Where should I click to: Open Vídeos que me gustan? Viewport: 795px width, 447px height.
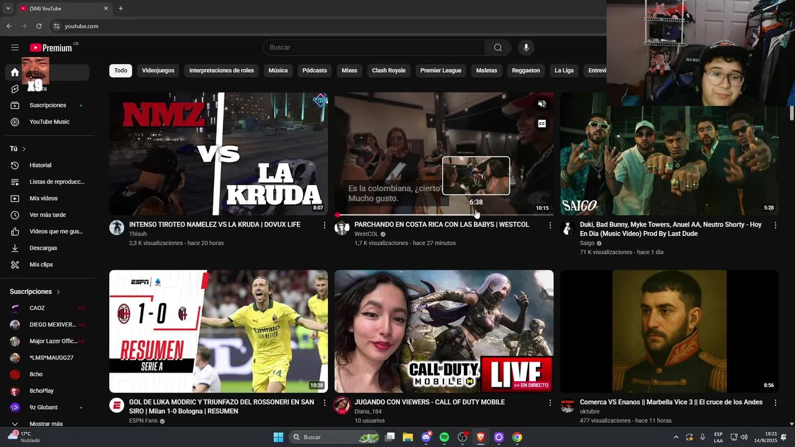pos(47,232)
